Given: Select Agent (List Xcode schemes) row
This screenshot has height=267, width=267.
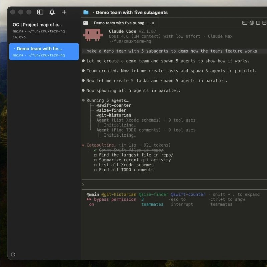Looking at the screenshot, I should pyautogui.click(x=146, y=120).
